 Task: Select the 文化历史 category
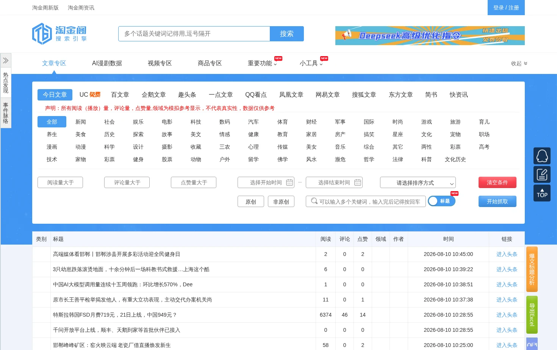[455, 159]
